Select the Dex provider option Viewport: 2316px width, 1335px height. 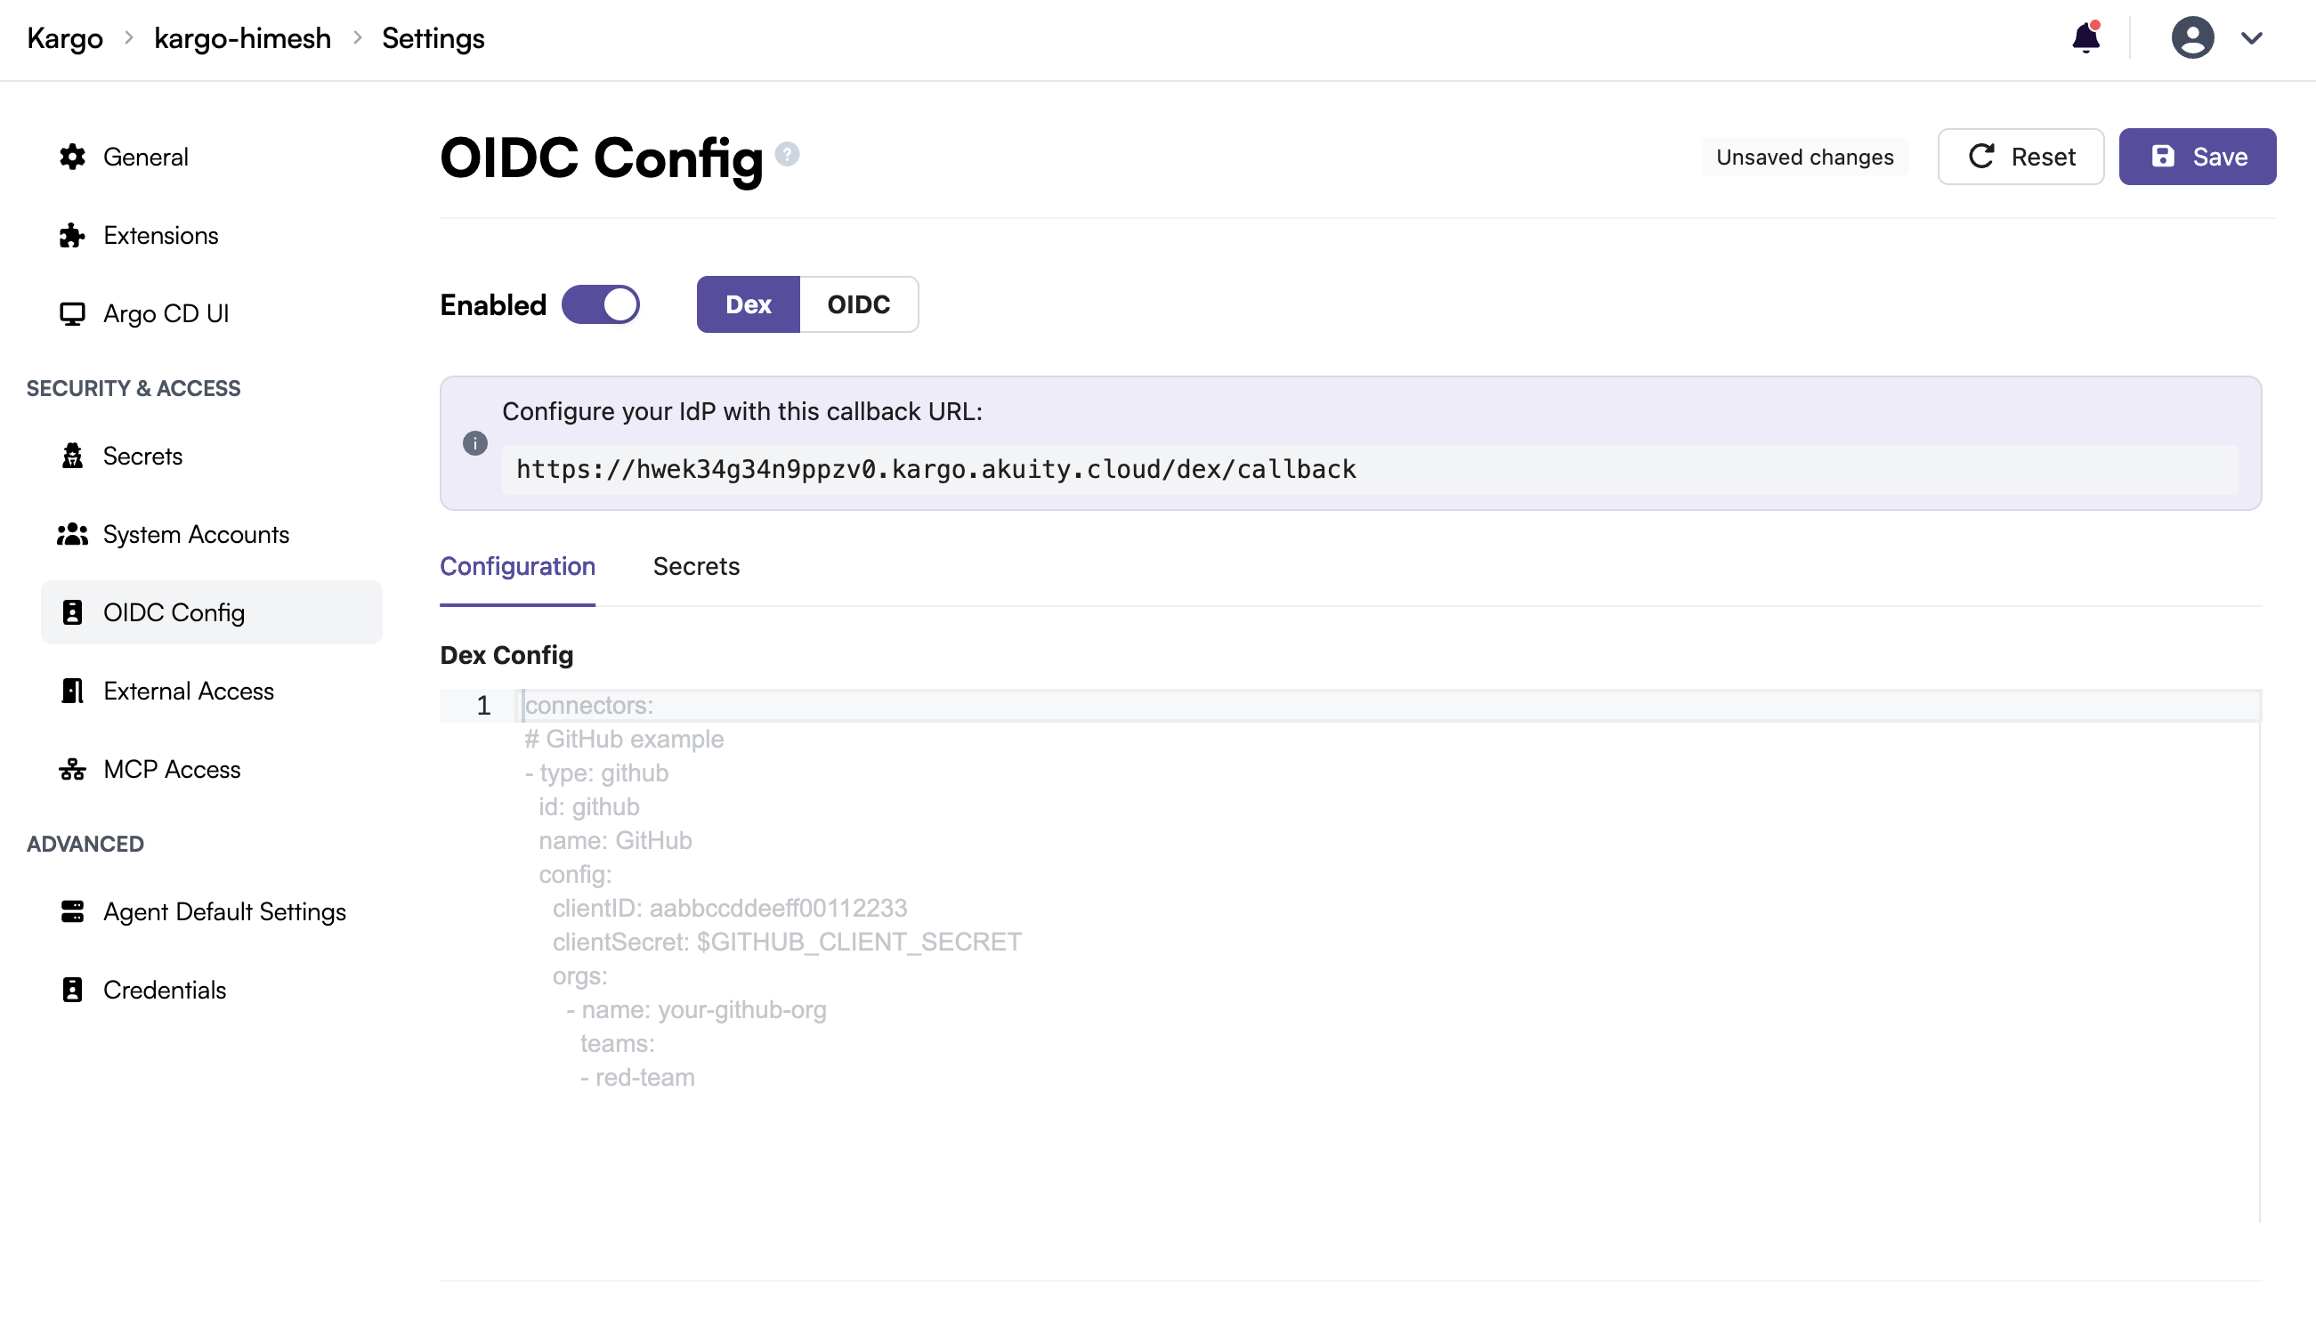[x=749, y=304]
